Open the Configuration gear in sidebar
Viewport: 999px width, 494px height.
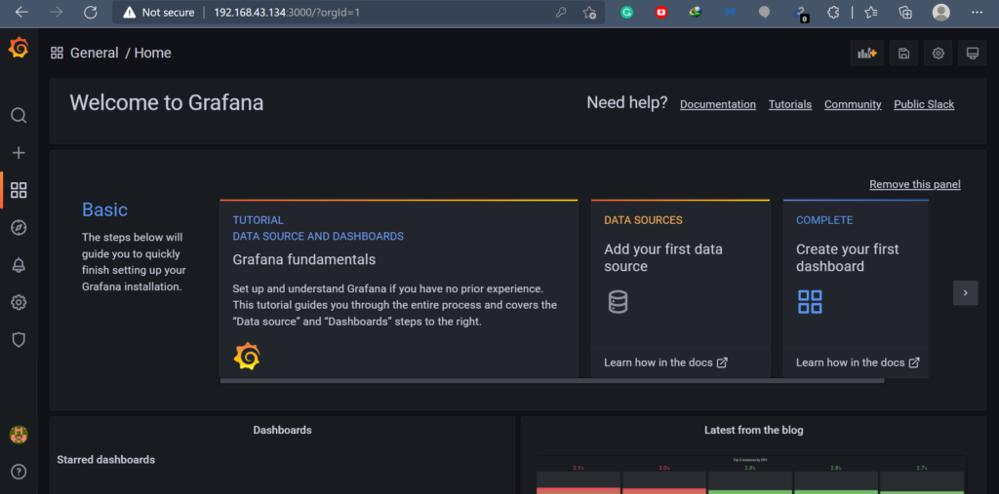(x=19, y=302)
